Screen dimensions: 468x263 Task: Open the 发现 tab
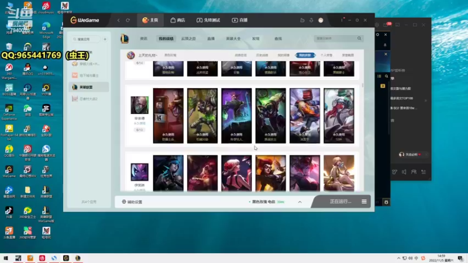pyautogui.click(x=256, y=39)
